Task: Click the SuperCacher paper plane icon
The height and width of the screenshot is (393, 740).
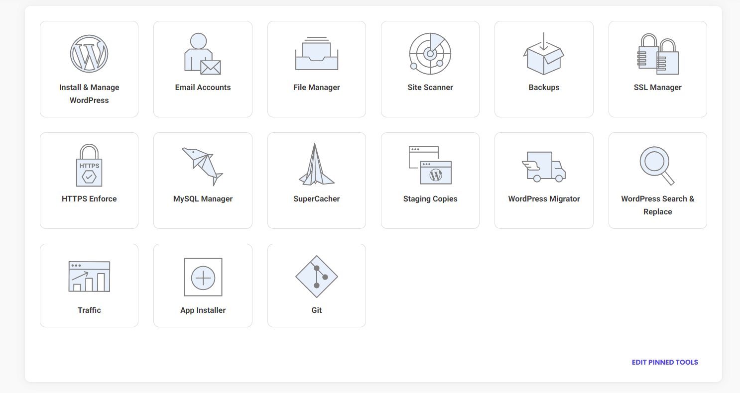Action: [316, 164]
